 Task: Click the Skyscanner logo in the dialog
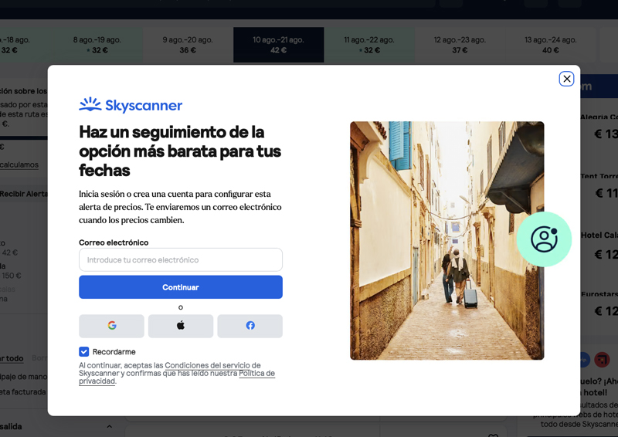pyautogui.click(x=131, y=105)
